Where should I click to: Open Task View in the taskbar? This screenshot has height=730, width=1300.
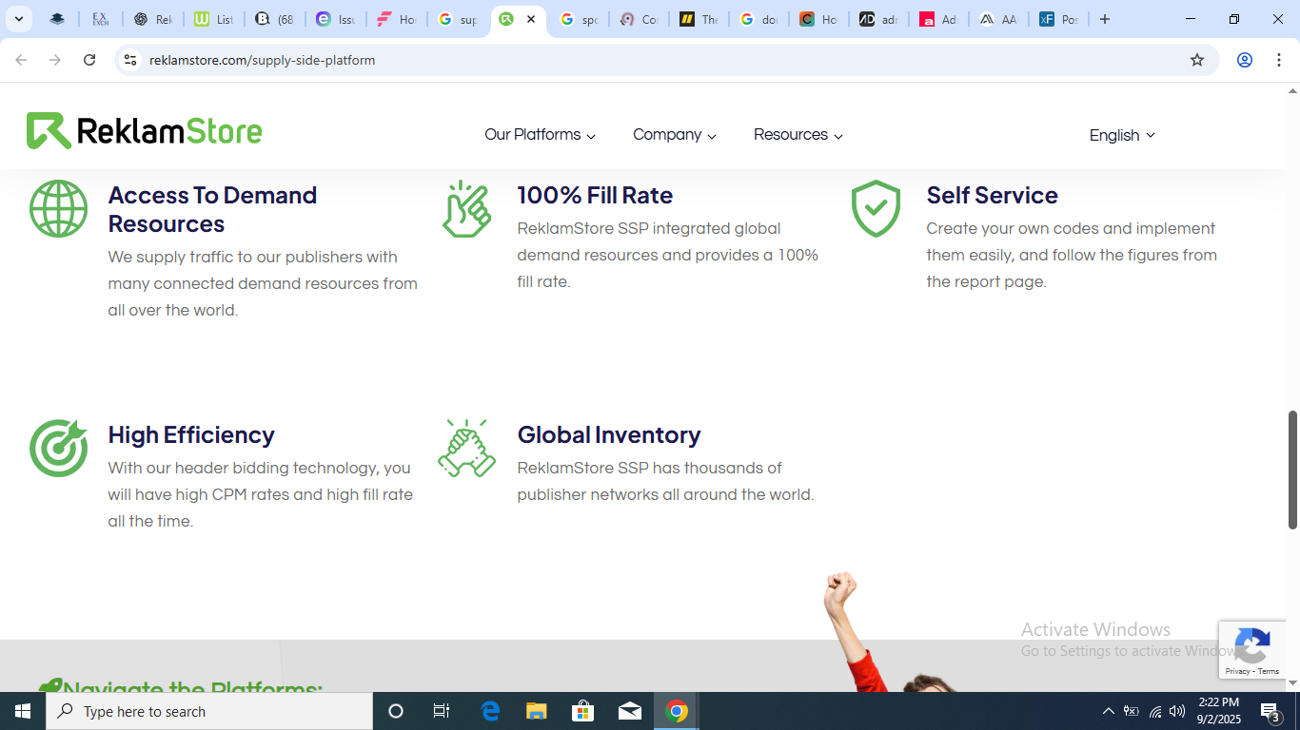click(442, 711)
